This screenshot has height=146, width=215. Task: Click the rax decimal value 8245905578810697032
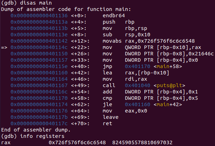[x=142, y=142]
